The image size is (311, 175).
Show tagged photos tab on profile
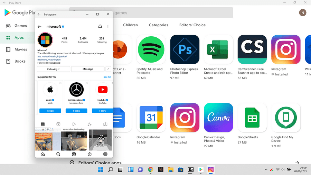[x=105, y=124]
